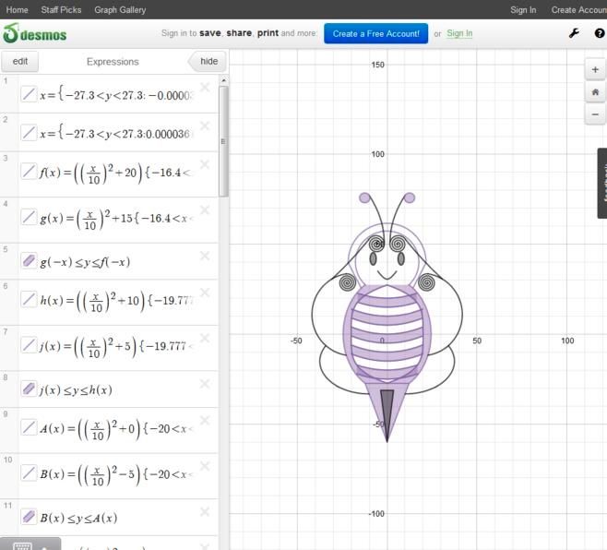
Task: Open the feedback side tab
Action: pyautogui.click(x=602, y=183)
